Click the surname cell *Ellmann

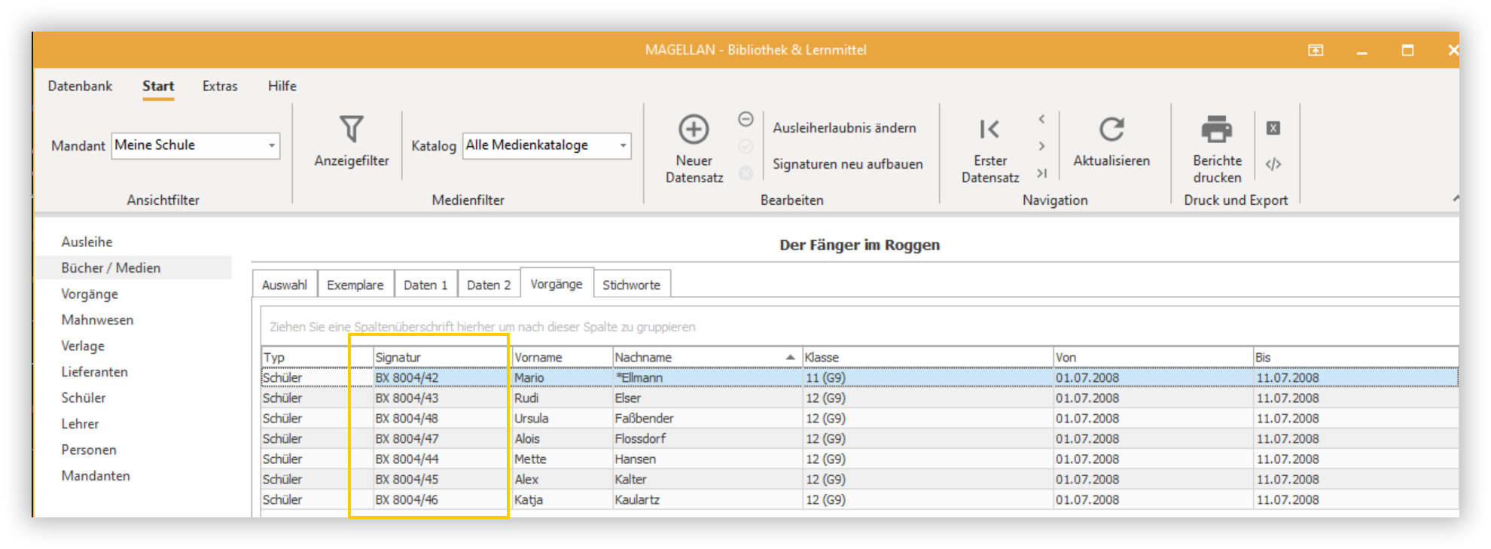707,377
